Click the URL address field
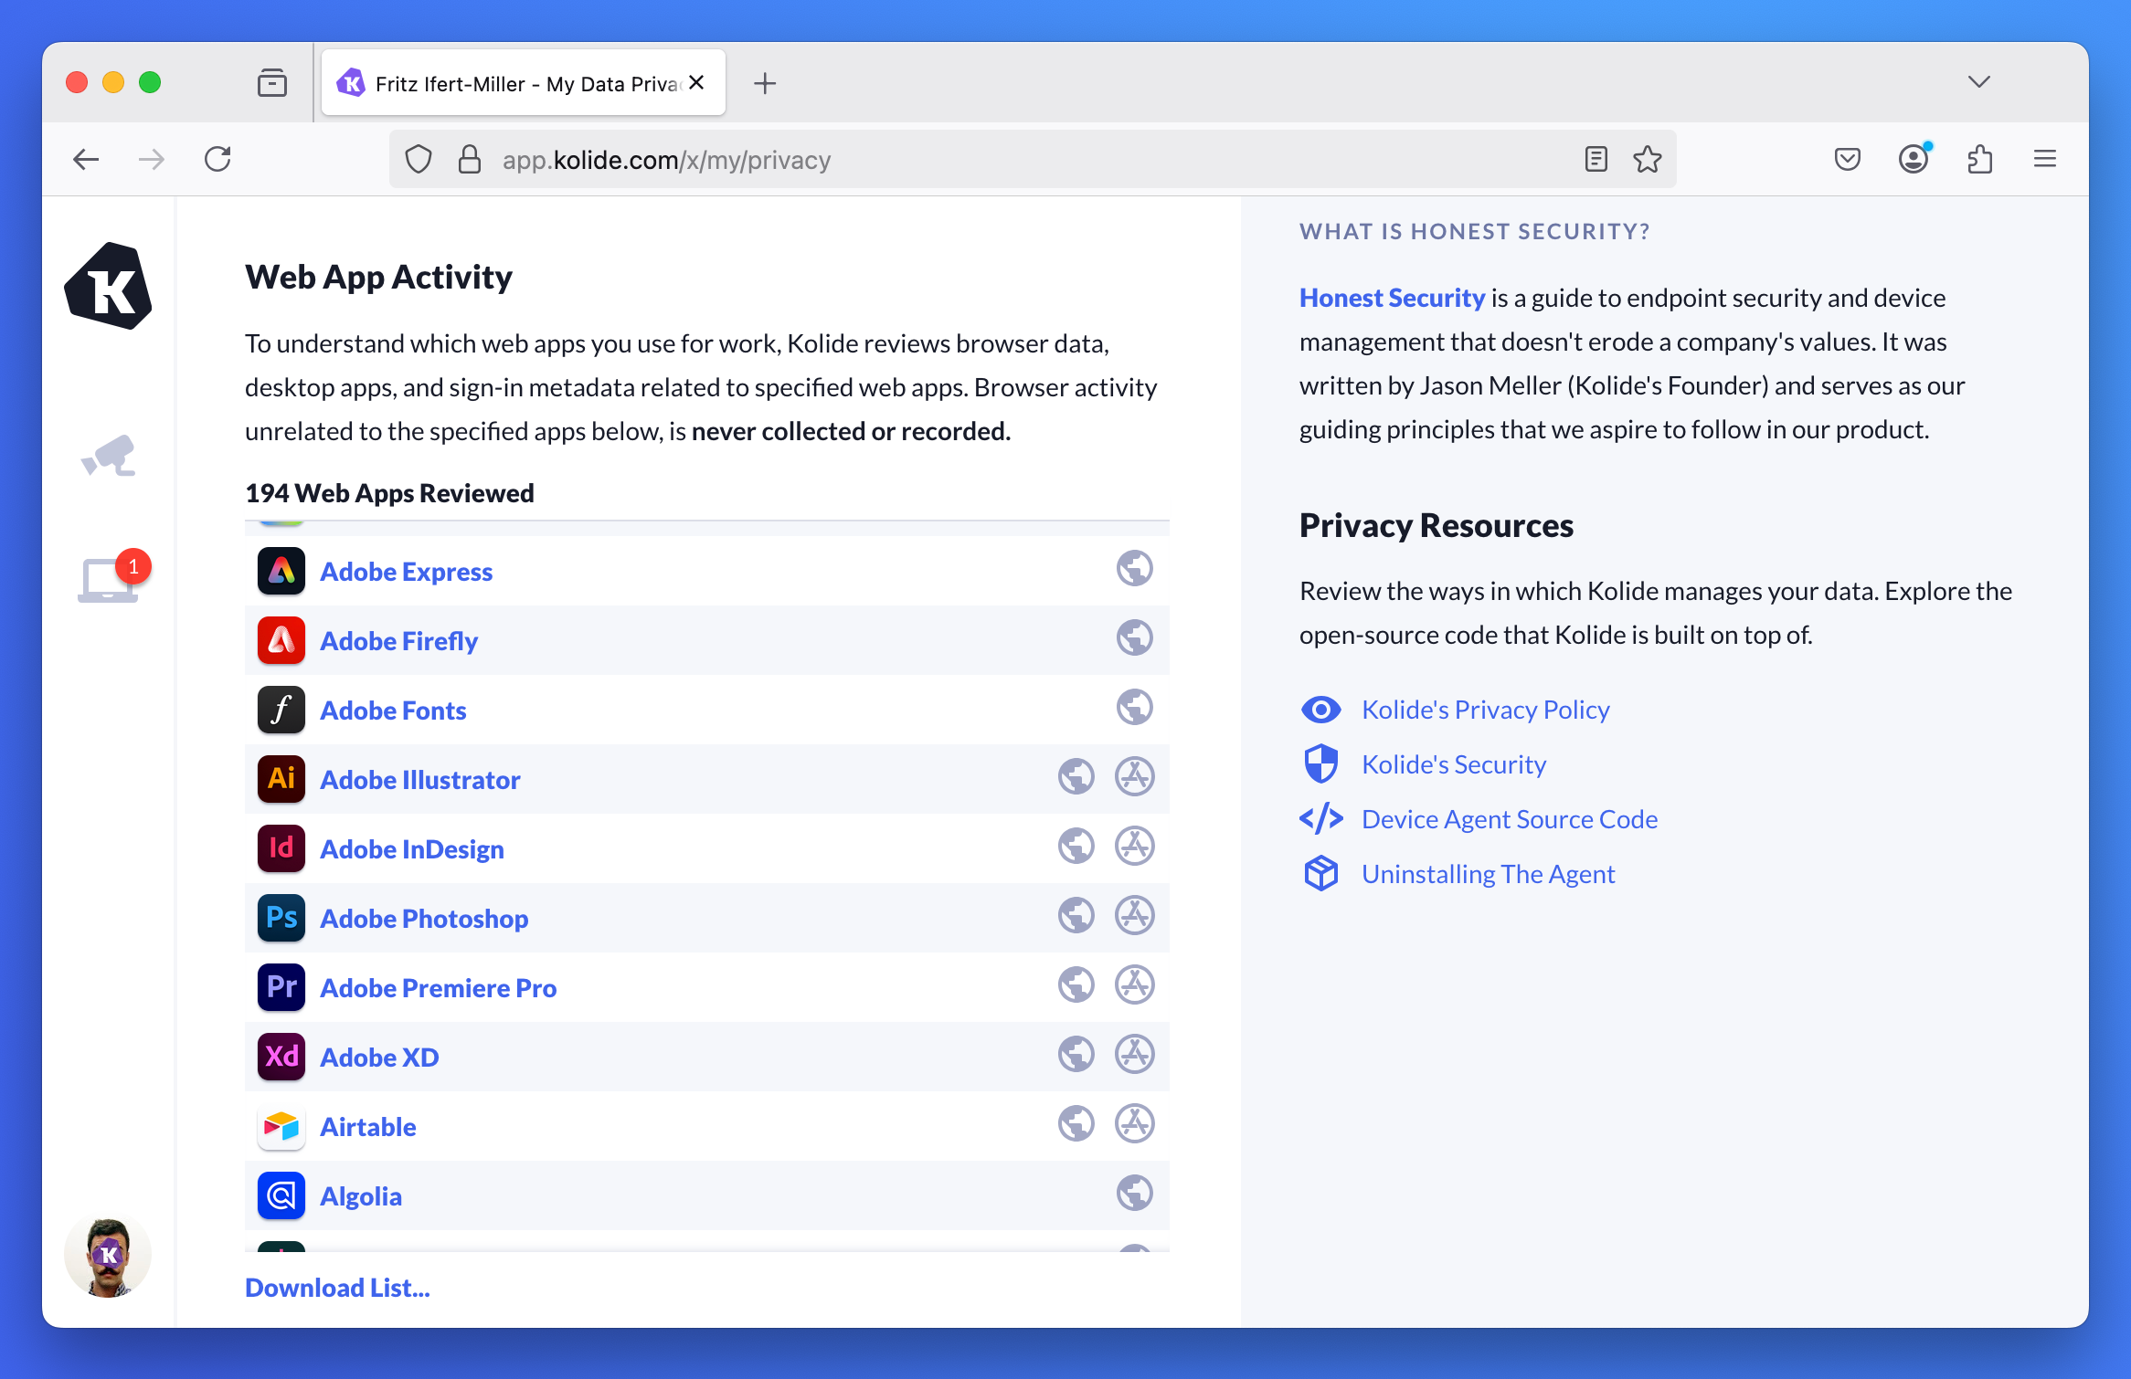This screenshot has width=2131, height=1379. pyautogui.click(x=1005, y=160)
